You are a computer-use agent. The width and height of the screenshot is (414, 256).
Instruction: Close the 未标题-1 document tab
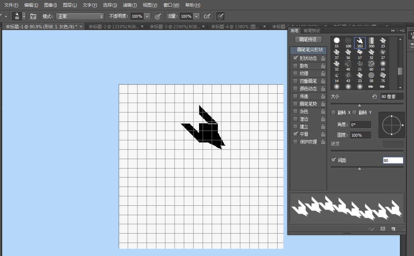(81, 26)
